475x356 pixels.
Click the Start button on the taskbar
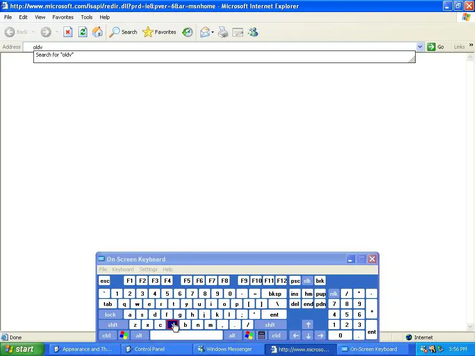pyautogui.click(x=22, y=349)
